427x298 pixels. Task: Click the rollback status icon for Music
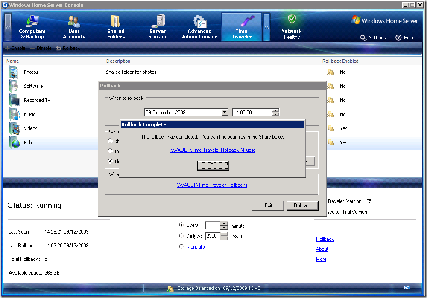point(330,115)
